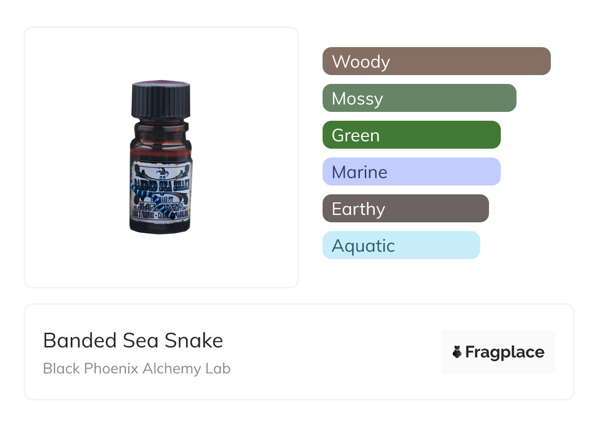The image size is (598, 424).
Task: Select the Earthy accord bar
Action: point(406,209)
